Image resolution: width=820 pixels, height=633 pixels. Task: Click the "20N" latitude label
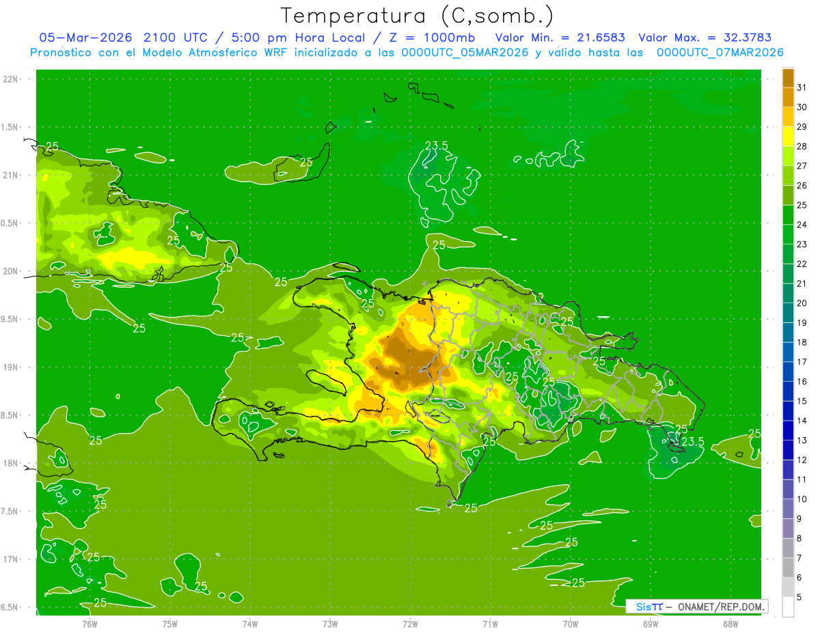[12, 271]
